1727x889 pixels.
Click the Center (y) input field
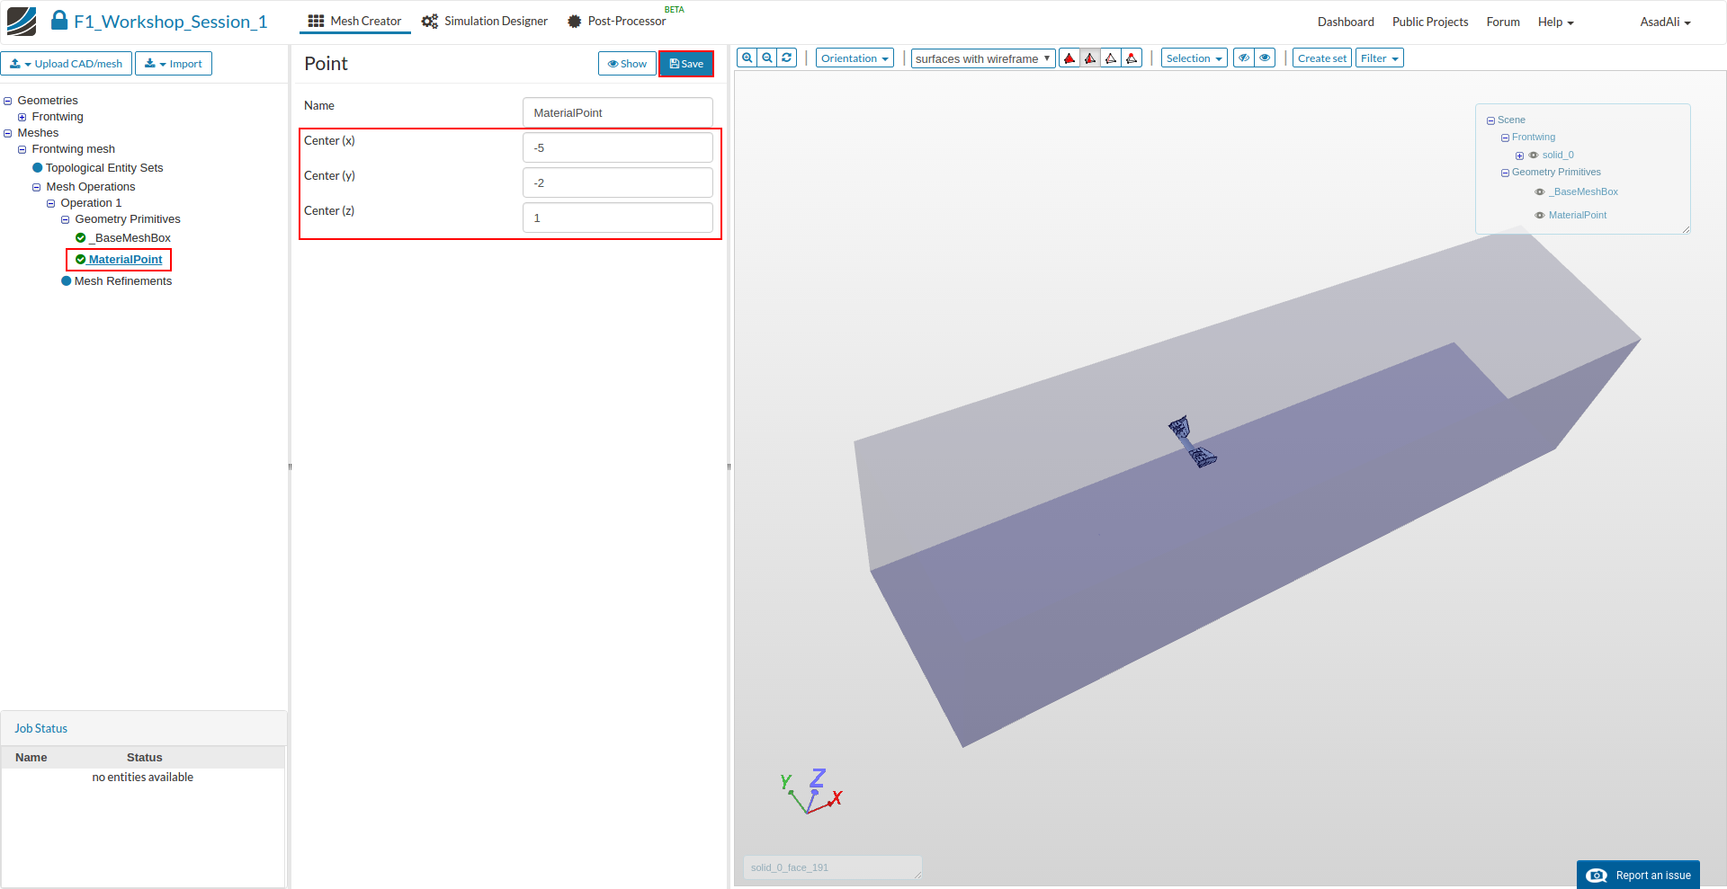(x=618, y=182)
